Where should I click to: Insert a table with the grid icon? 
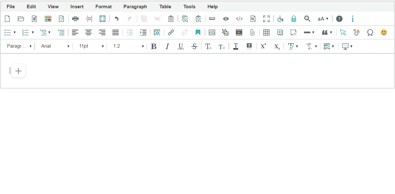click(x=266, y=32)
